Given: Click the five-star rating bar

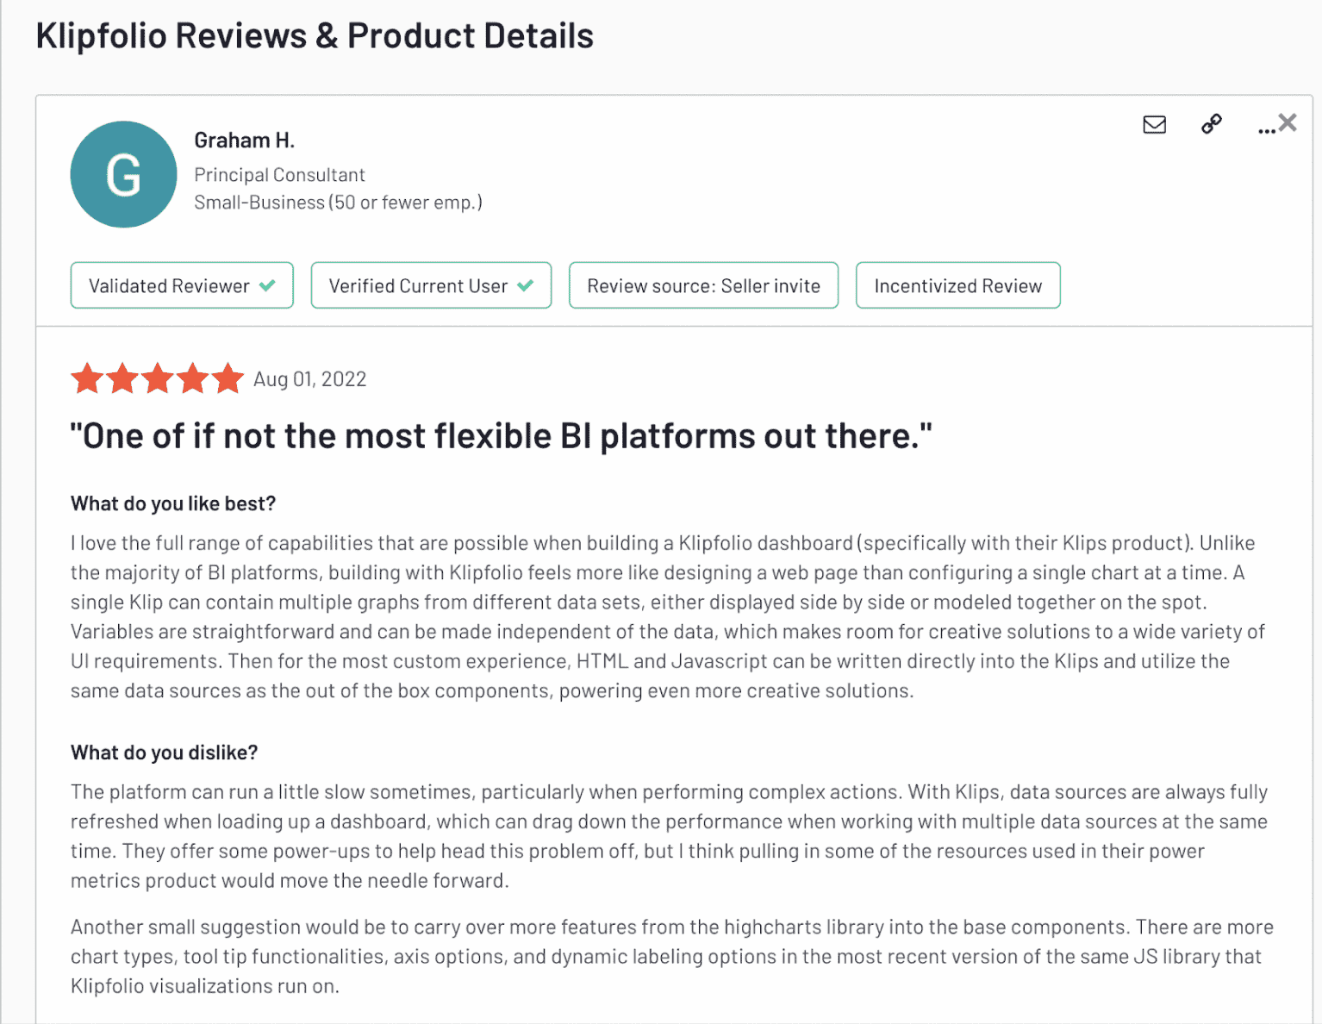Looking at the screenshot, I should 157,378.
